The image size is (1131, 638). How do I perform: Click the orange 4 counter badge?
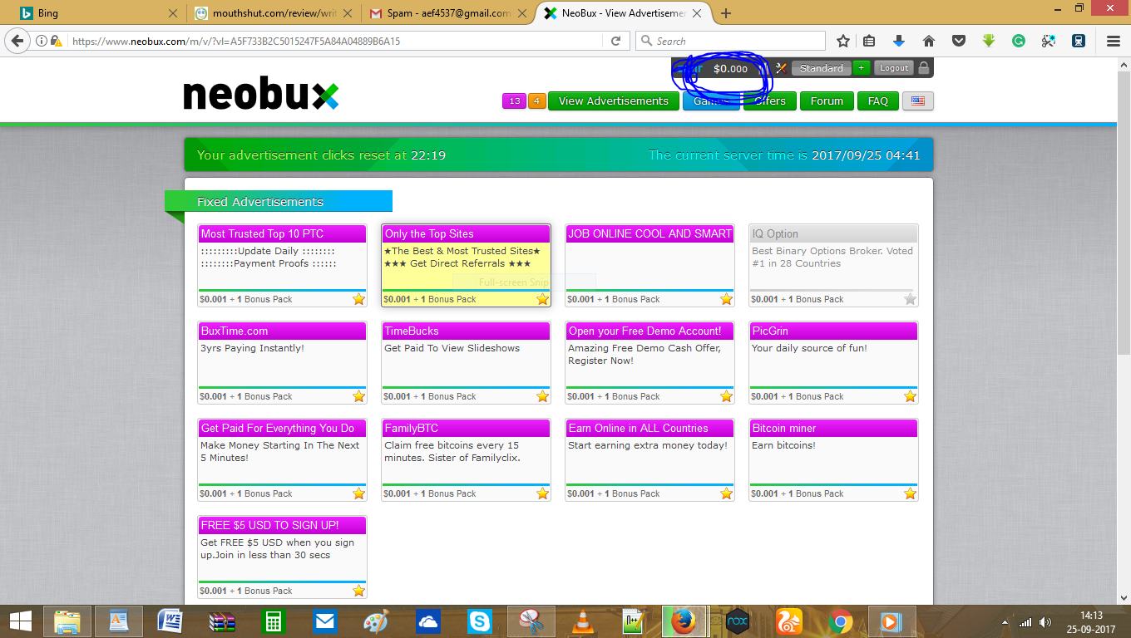click(x=536, y=101)
